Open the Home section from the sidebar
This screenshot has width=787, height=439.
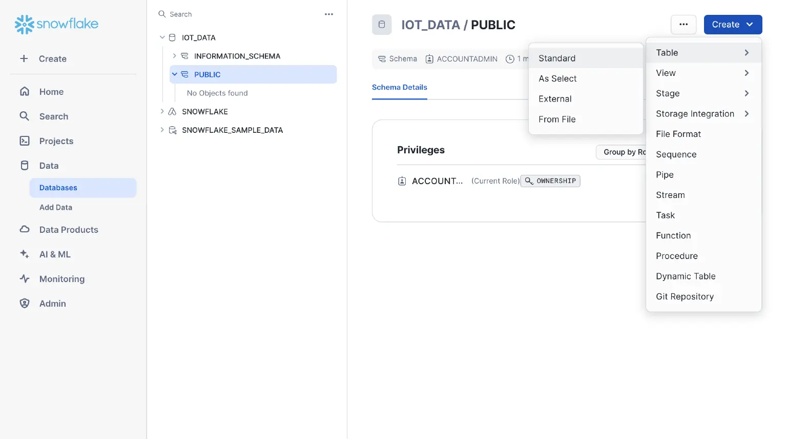click(x=51, y=91)
